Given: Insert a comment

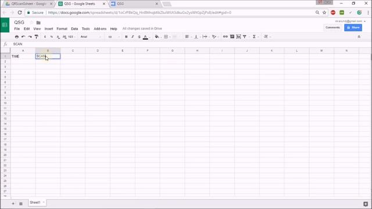Looking at the screenshot, I should click(x=232, y=37).
